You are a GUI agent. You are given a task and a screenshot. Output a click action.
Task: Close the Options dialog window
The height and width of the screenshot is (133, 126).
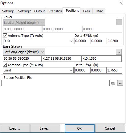tap(121, 3)
